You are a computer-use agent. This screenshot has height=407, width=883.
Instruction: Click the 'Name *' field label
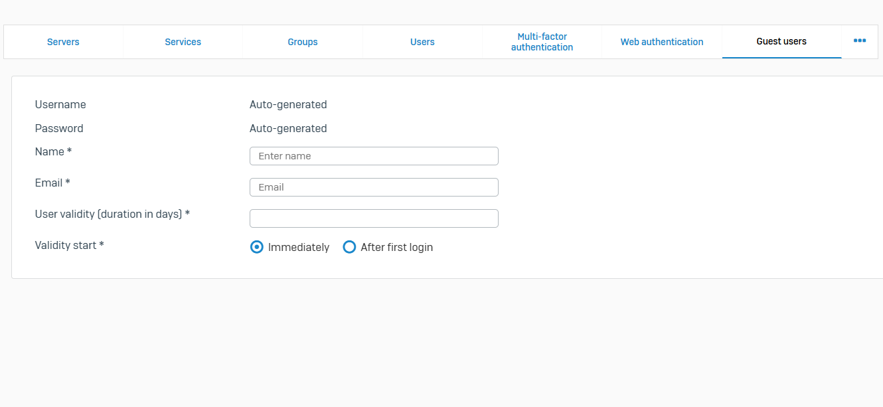tap(53, 151)
